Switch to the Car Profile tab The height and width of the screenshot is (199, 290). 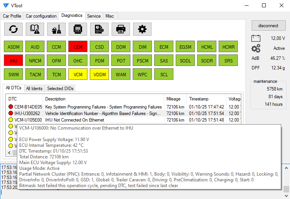pos(12,16)
